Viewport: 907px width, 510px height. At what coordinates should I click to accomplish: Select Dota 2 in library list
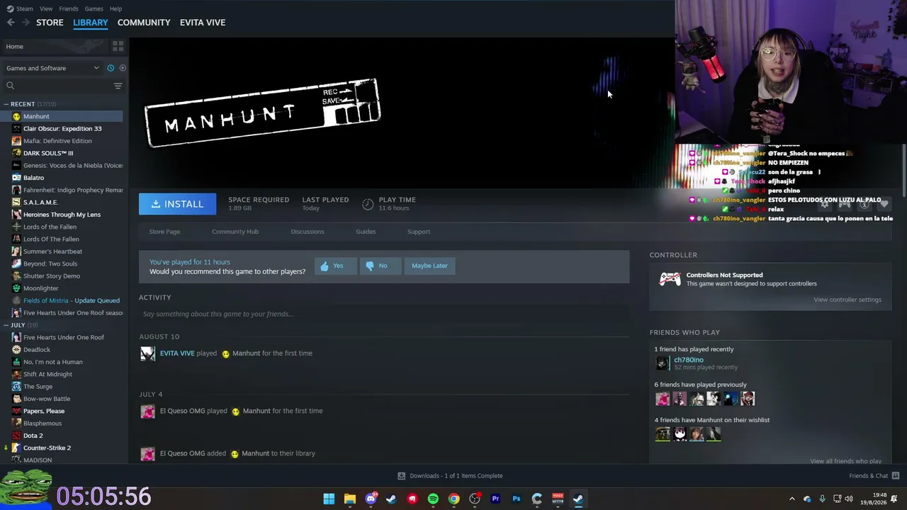point(33,436)
